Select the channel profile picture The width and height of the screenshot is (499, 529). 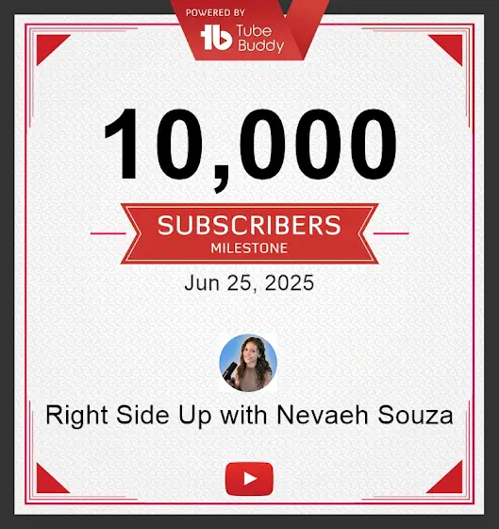pos(248,363)
